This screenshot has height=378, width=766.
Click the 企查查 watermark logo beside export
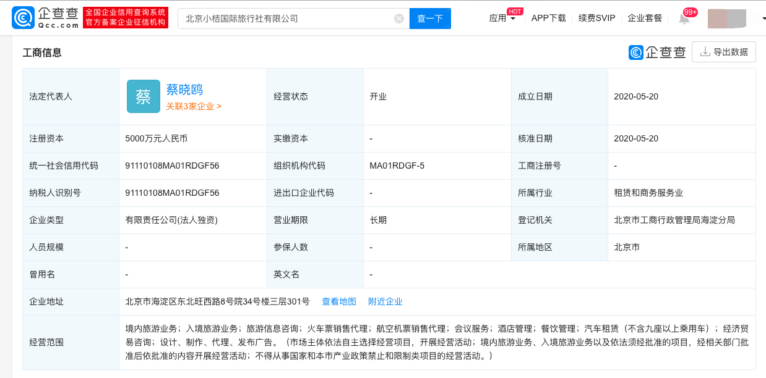(x=657, y=52)
